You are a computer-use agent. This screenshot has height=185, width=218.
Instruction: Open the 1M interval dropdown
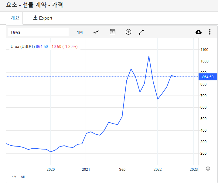click(x=80, y=32)
